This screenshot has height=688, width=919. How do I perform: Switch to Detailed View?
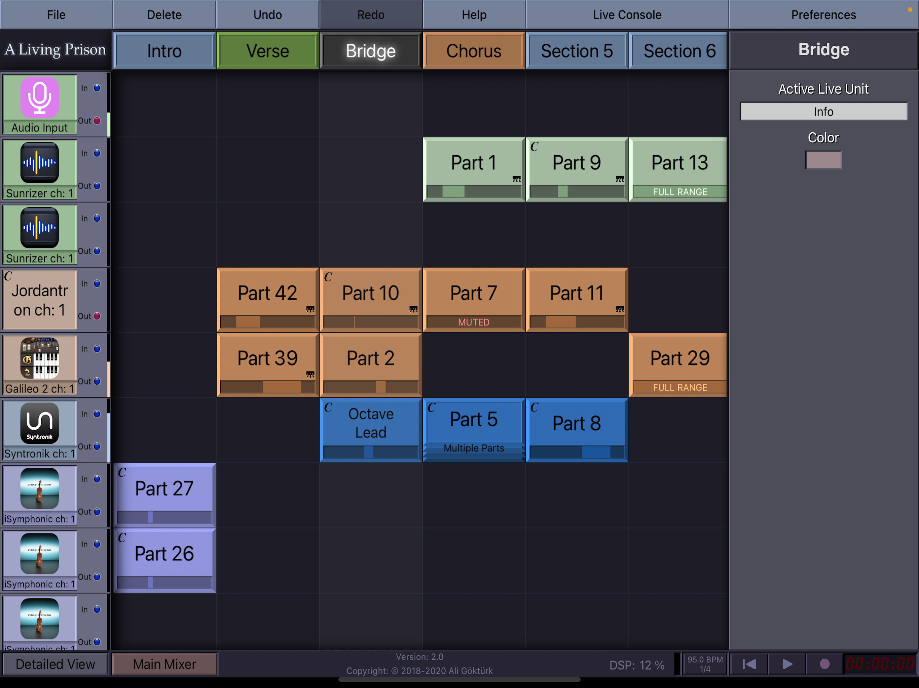(x=55, y=664)
